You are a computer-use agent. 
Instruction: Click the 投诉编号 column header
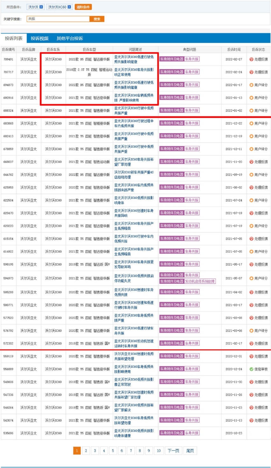click(8, 50)
